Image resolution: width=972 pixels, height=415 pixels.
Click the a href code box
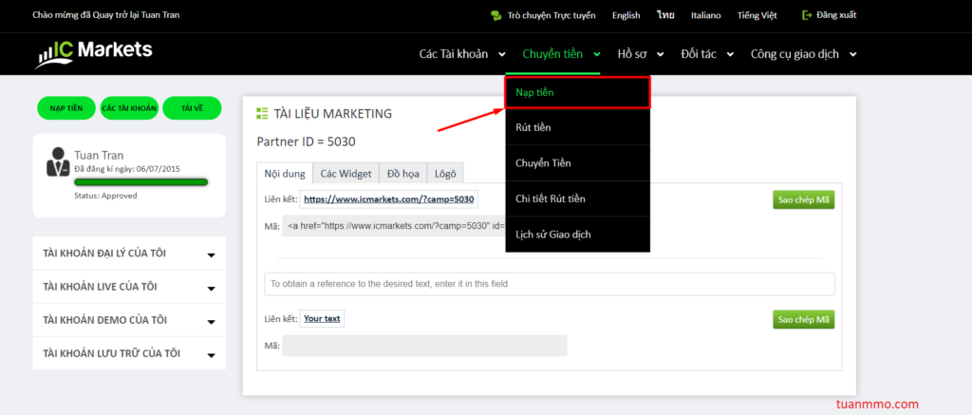tap(394, 226)
